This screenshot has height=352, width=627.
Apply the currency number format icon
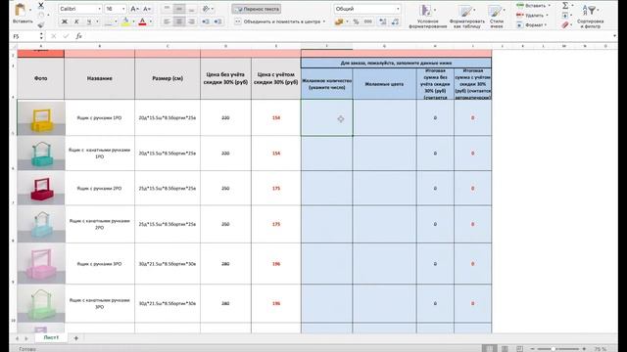[339, 22]
